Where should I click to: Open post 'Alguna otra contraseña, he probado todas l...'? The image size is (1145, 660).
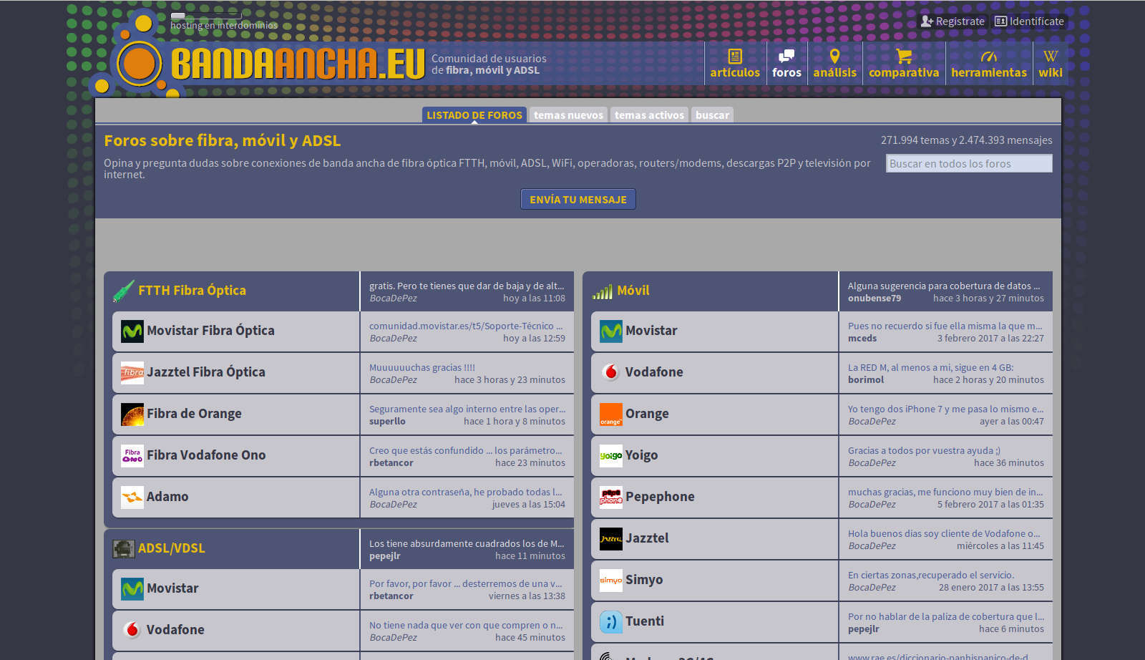(x=466, y=492)
